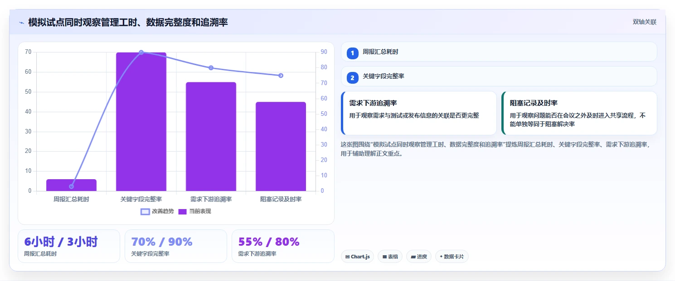Select the 阻塞记录及时率 bar in chart
Screen dimensions: 675x281
tap(281, 147)
